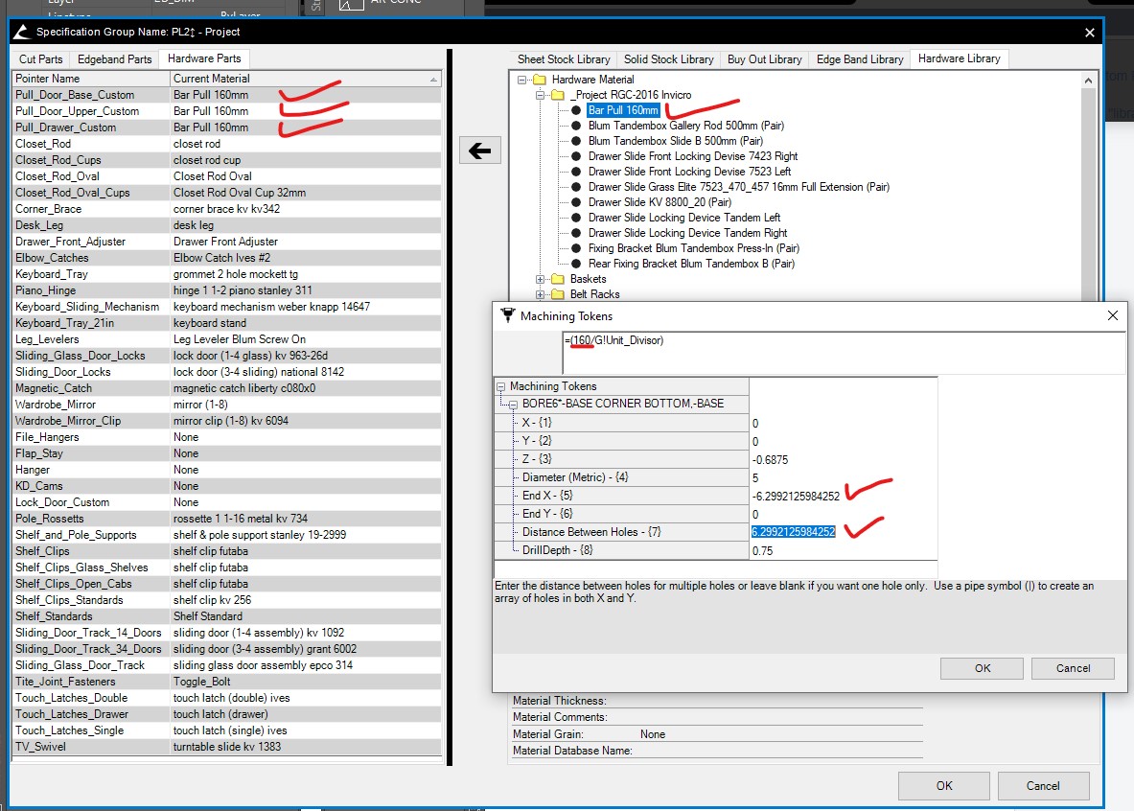Screen dimensions: 1134x811
Task: Select the Hardware Library tab
Action: point(959,58)
